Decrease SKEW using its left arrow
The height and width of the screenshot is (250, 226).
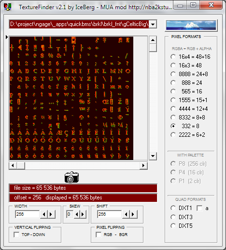click(x=77, y=214)
